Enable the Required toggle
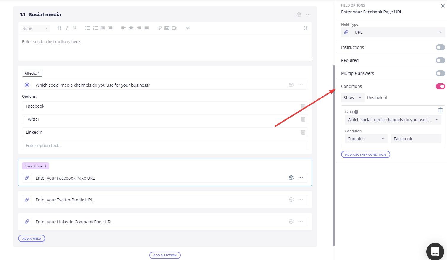The width and height of the screenshot is (447, 260). tap(440, 60)
